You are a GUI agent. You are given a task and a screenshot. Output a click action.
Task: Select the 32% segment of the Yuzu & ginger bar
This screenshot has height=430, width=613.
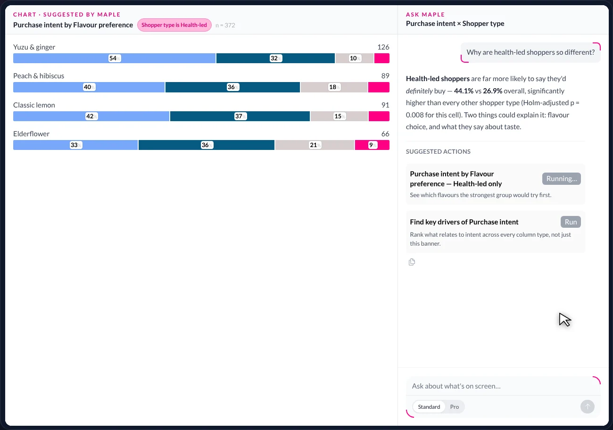point(276,58)
